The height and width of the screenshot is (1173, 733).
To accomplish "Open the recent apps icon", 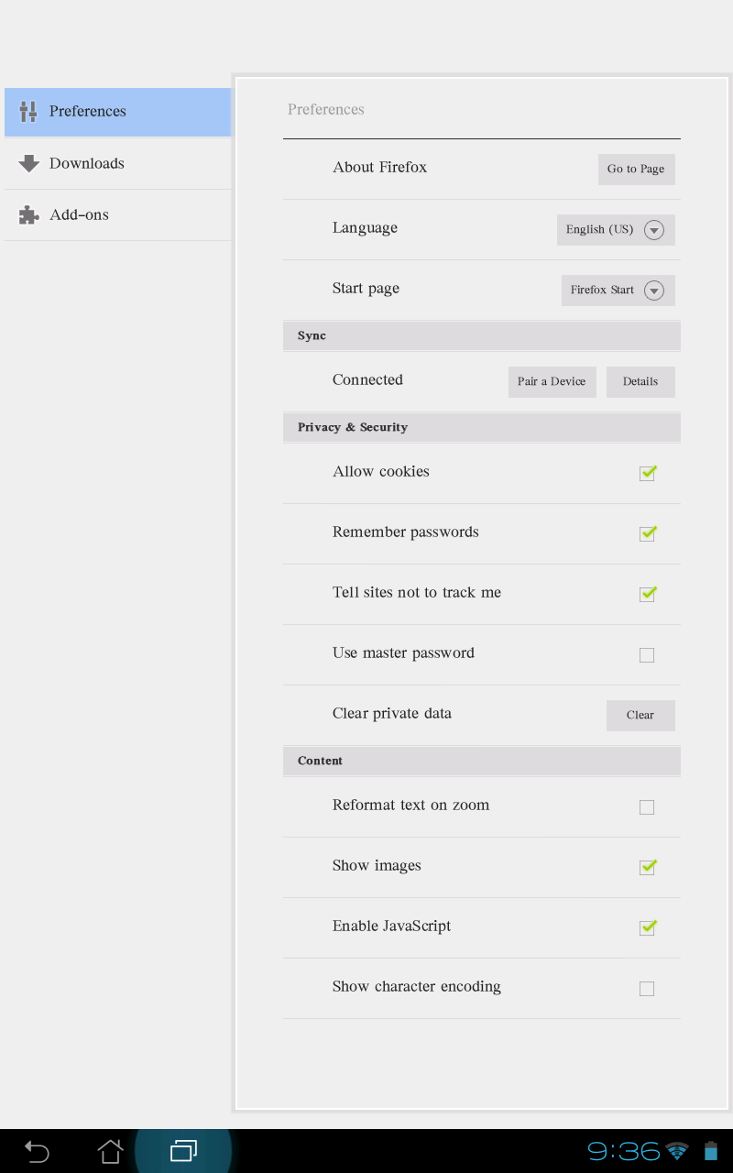I will [183, 1151].
